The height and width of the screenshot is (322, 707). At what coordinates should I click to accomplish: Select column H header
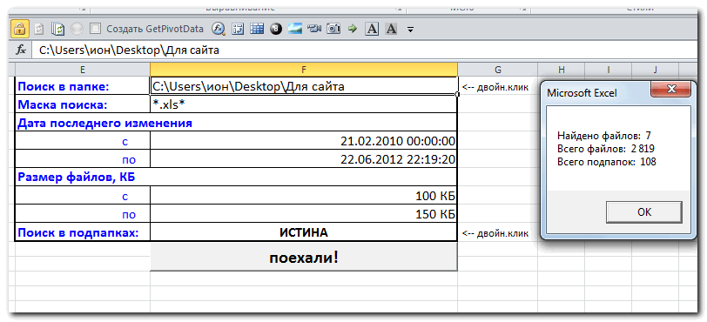click(x=562, y=69)
